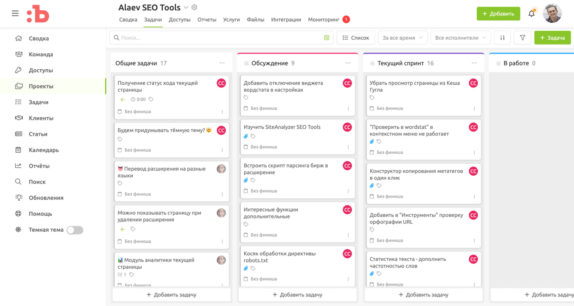Open options for Конструктор копирования метатегов card
Image resolution: width=574 pixels, height=306 pixels.
[x=474, y=197]
